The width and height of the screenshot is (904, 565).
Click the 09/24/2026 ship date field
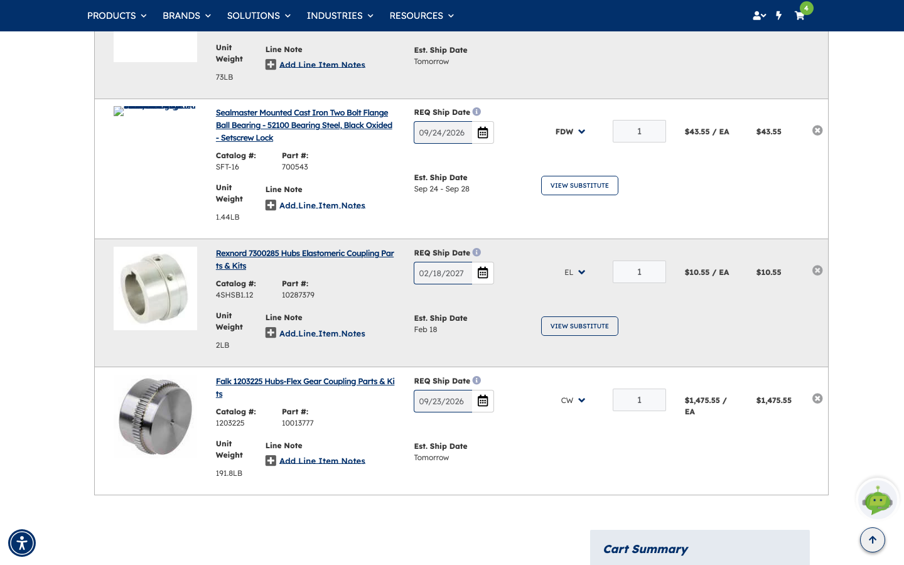[x=443, y=132]
